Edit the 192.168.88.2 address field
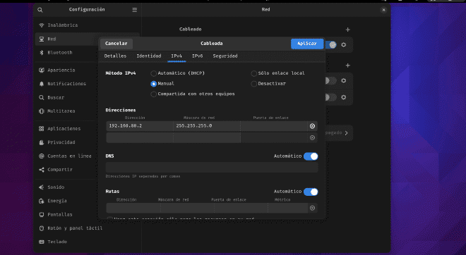 pos(140,126)
